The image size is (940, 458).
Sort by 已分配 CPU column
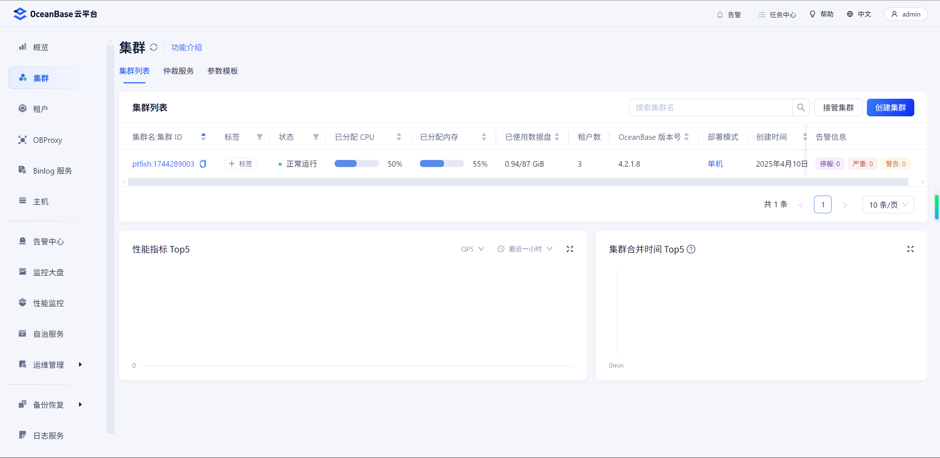(399, 137)
